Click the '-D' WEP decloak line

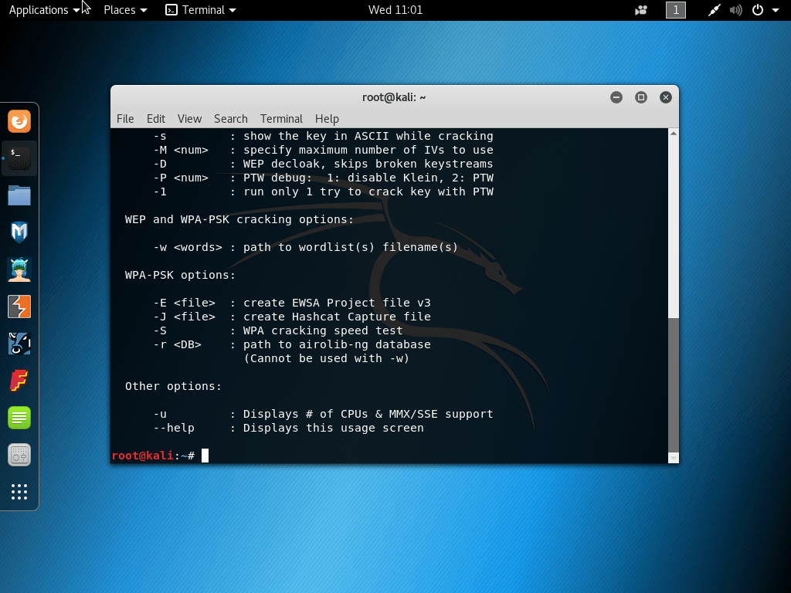pos(324,164)
